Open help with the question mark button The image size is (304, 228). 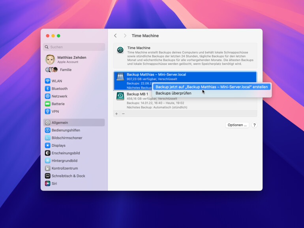254,125
